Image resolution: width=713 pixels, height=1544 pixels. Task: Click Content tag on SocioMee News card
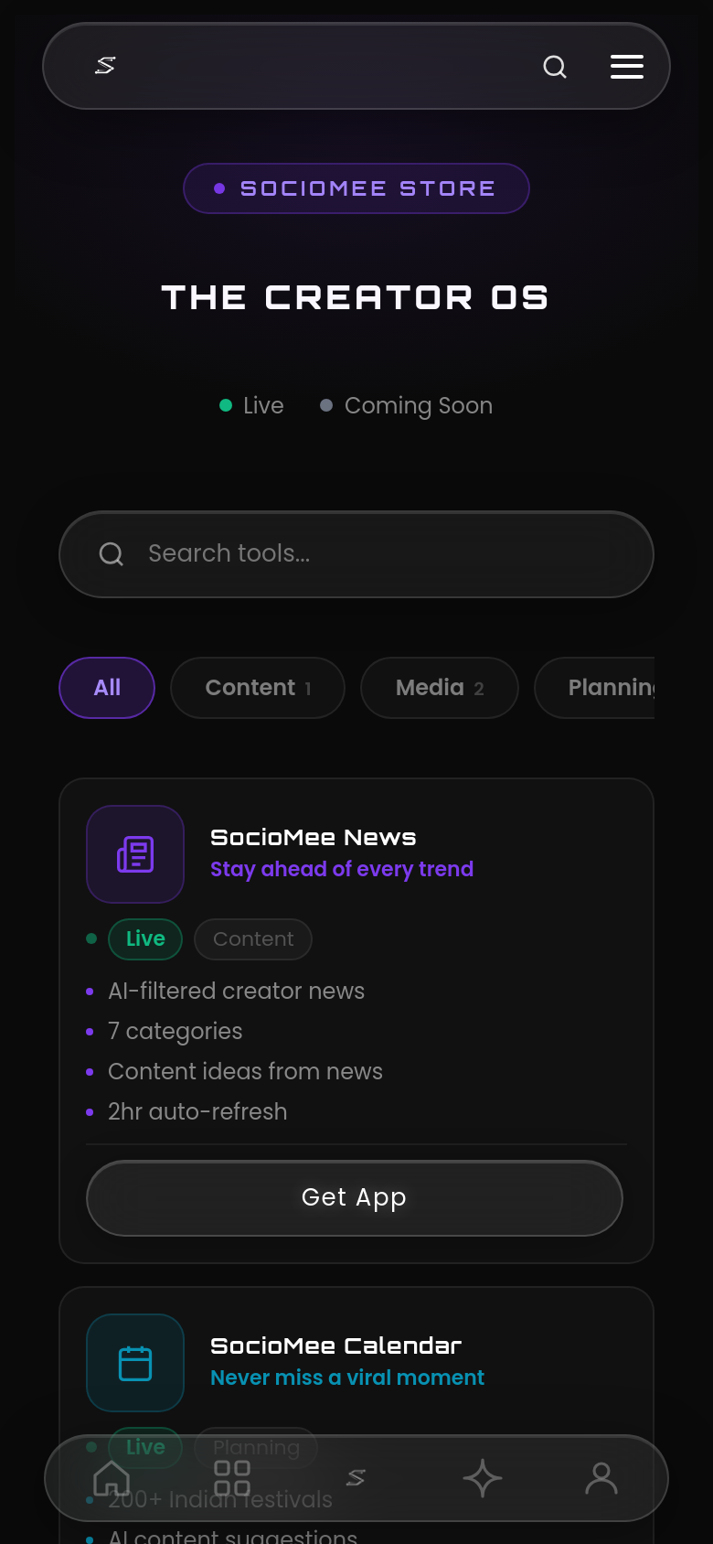pos(253,939)
